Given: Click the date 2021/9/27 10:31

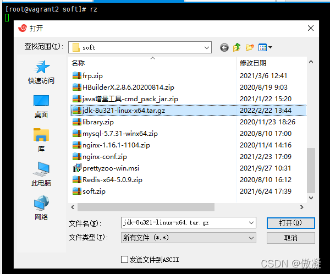Looking at the screenshot, I should point(266,168).
